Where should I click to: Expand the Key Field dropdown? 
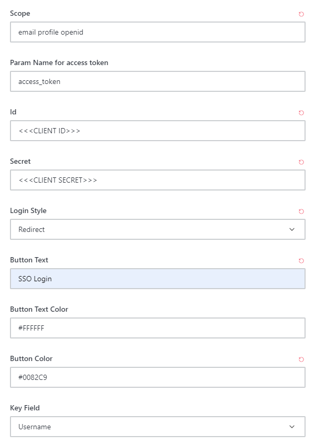point(157,427)
